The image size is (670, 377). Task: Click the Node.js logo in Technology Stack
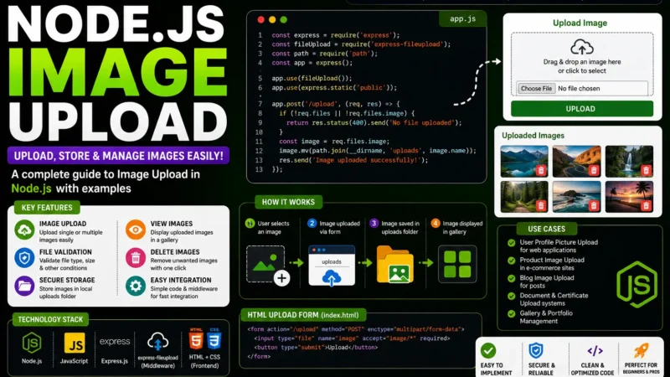tap(32, 343)
